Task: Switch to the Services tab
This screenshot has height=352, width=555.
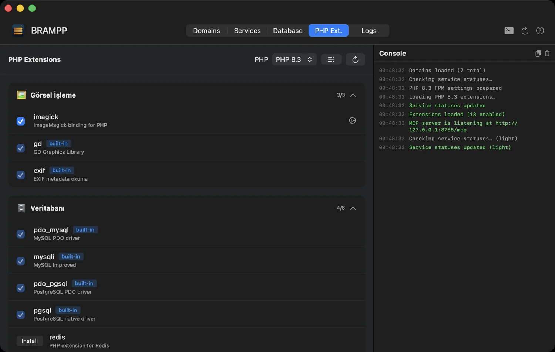Action: [x=247, y=31]
